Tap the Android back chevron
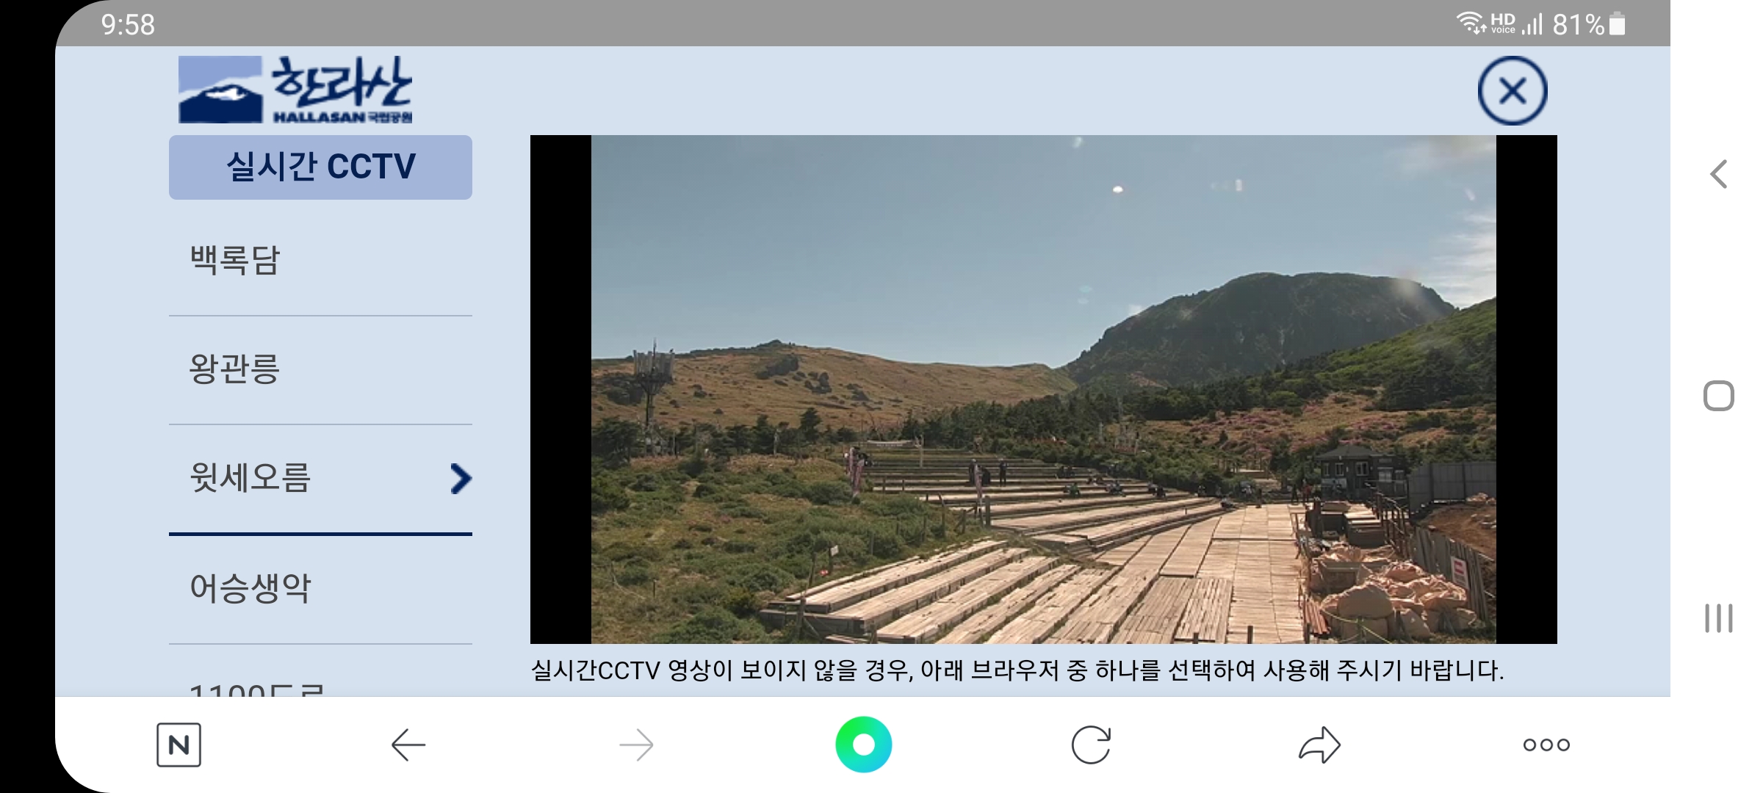 coord(1718,174)
